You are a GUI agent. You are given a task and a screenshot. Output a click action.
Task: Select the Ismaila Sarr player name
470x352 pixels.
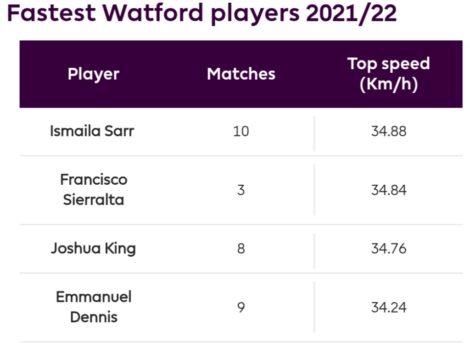92,131
